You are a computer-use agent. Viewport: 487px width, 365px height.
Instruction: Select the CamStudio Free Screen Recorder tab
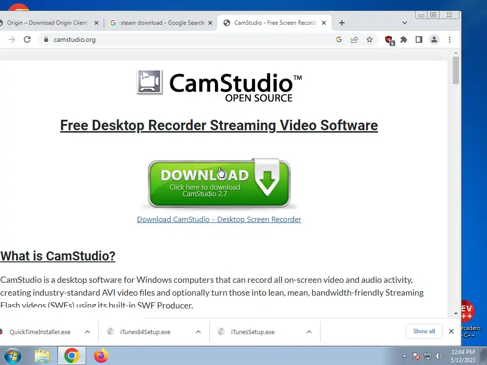[x=274, y=23]
